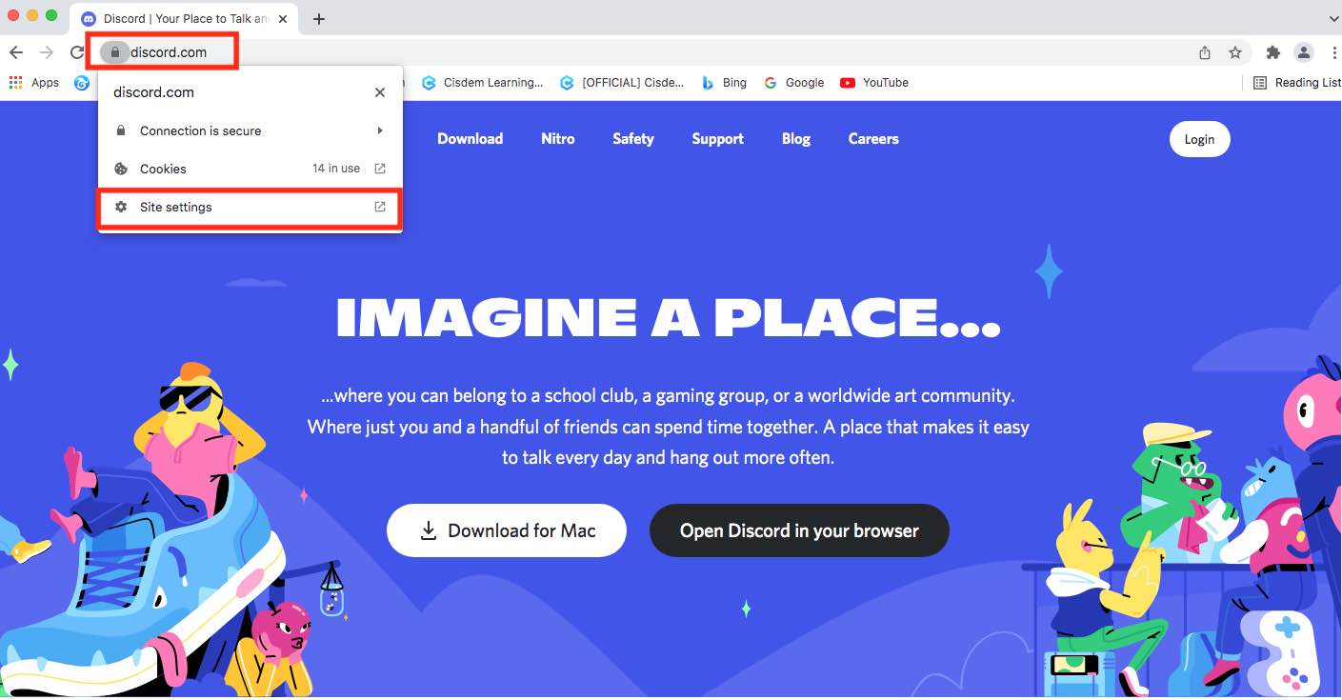Open Site settings in the popup

pyautogui.click(x=250, y=207)
